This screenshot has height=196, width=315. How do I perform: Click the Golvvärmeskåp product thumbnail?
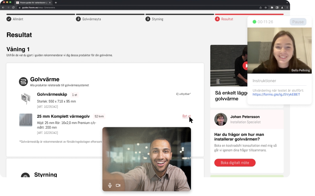point(26,98)
